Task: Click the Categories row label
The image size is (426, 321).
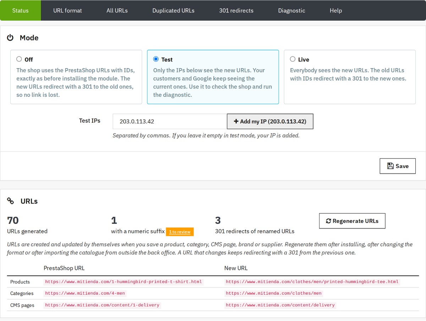Action: coord(22,293)
